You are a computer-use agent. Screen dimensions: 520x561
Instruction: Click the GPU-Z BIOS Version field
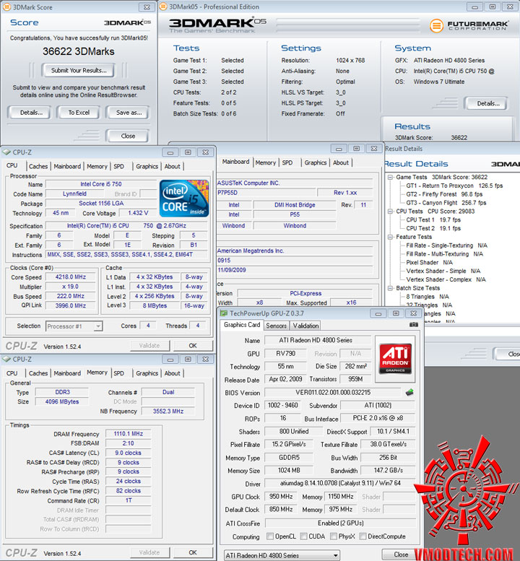coord(332,393)
